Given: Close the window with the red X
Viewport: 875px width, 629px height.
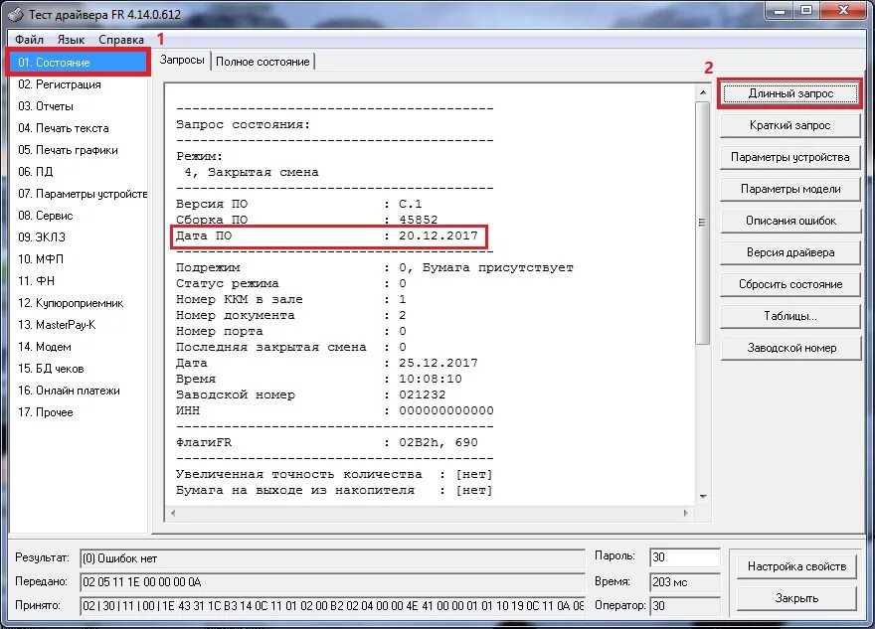Looking at the screenshot, I should tap(844, 11).
